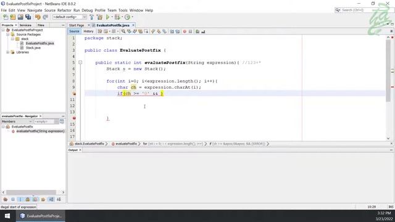The height and width of the screenshot is (222, 395).
Task: Click the Comment icon in editor toolbar
Action: click(x=197, y=31)
